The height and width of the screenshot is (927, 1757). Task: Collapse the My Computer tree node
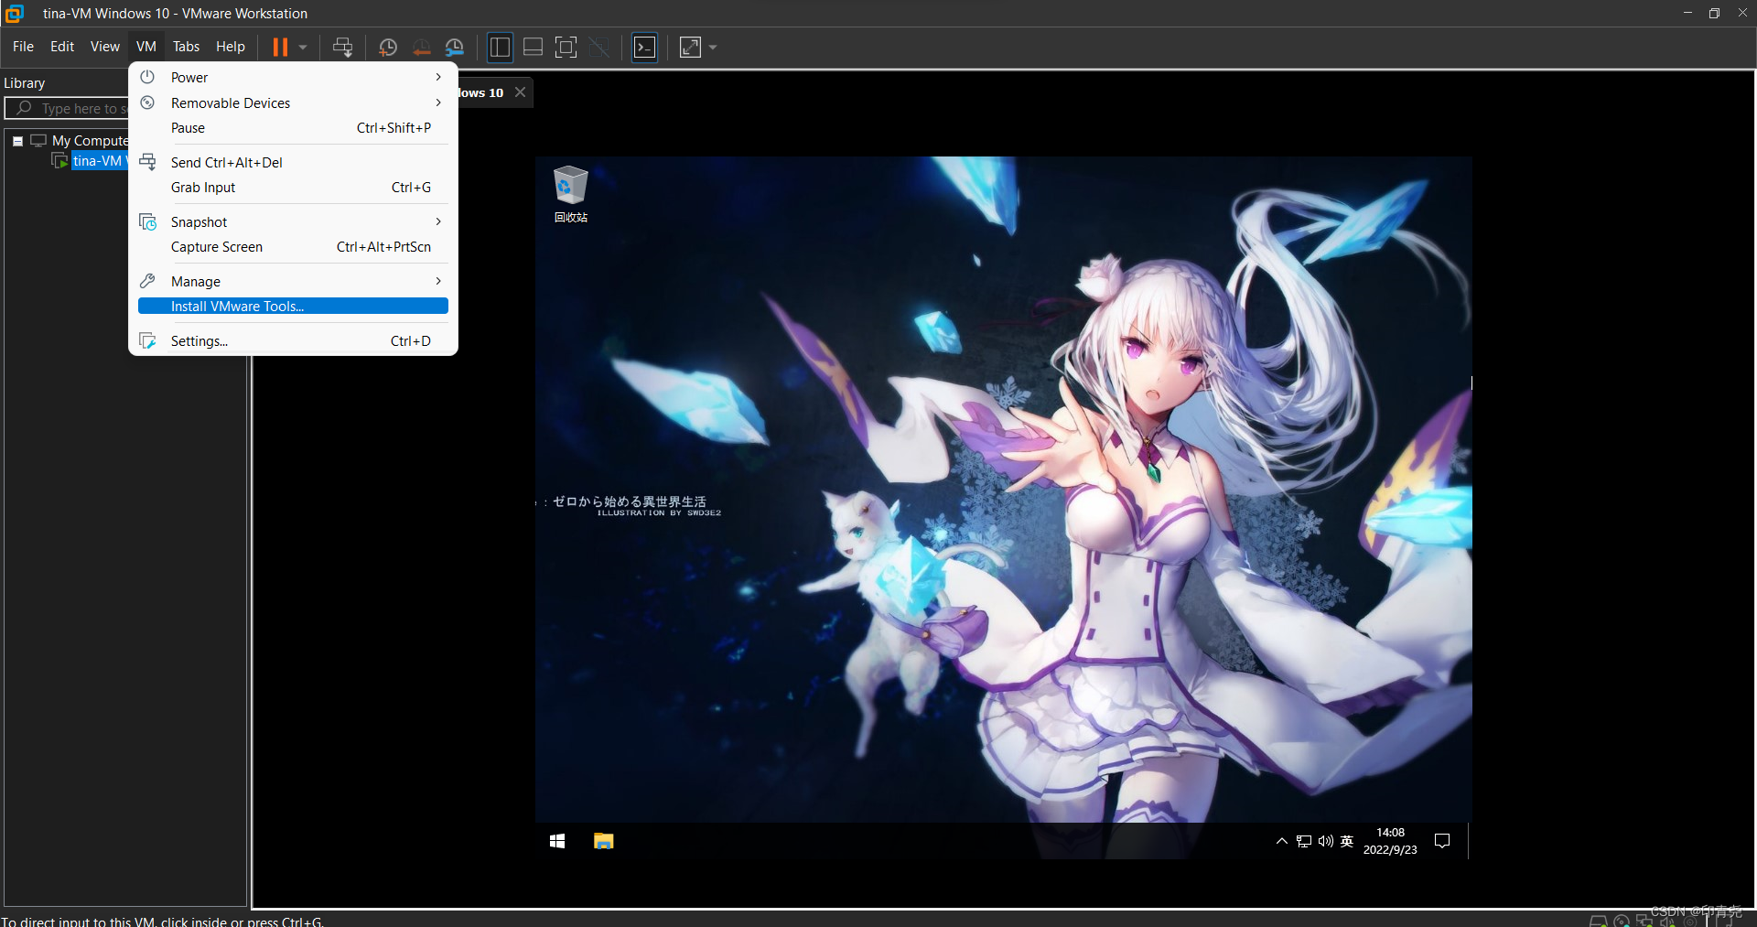[17, 141]
